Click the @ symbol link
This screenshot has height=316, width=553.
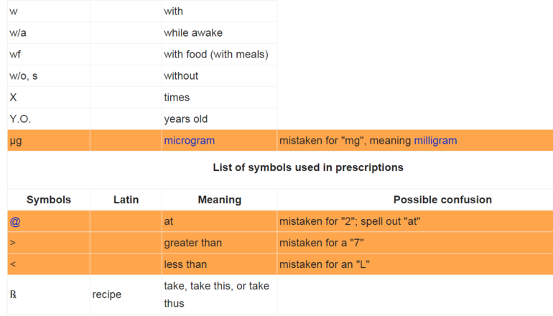pyautogui.click(x=15, y=222)
